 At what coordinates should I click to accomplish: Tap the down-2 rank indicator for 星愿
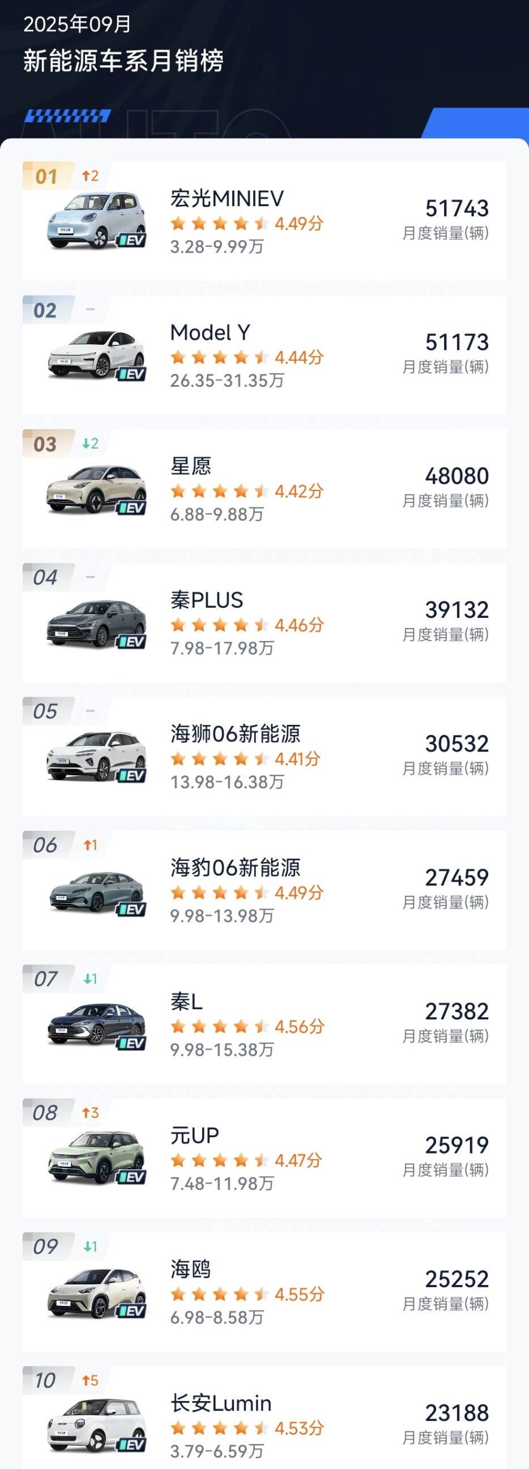tap(90, 443)
